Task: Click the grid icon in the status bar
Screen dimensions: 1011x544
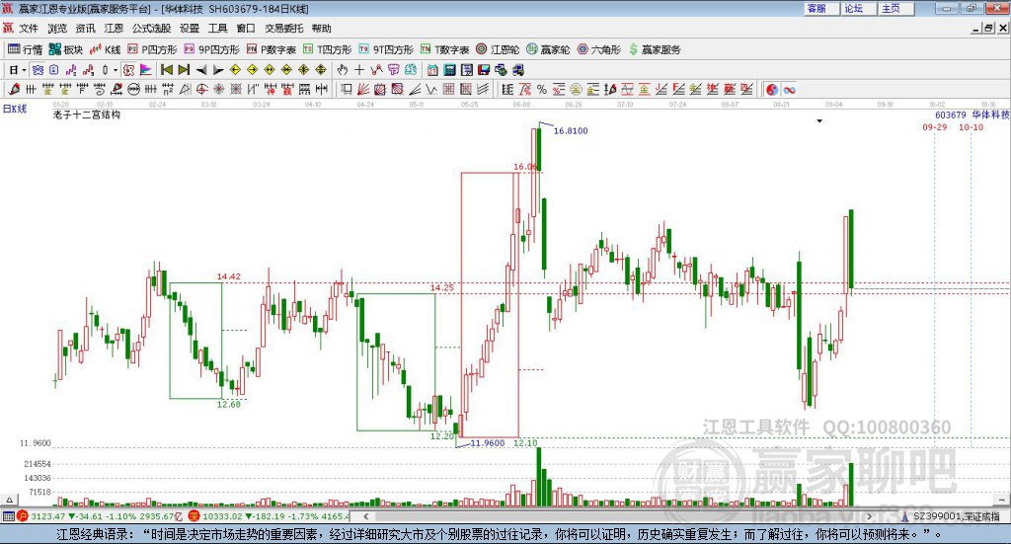Action: (x=8, y=516)
